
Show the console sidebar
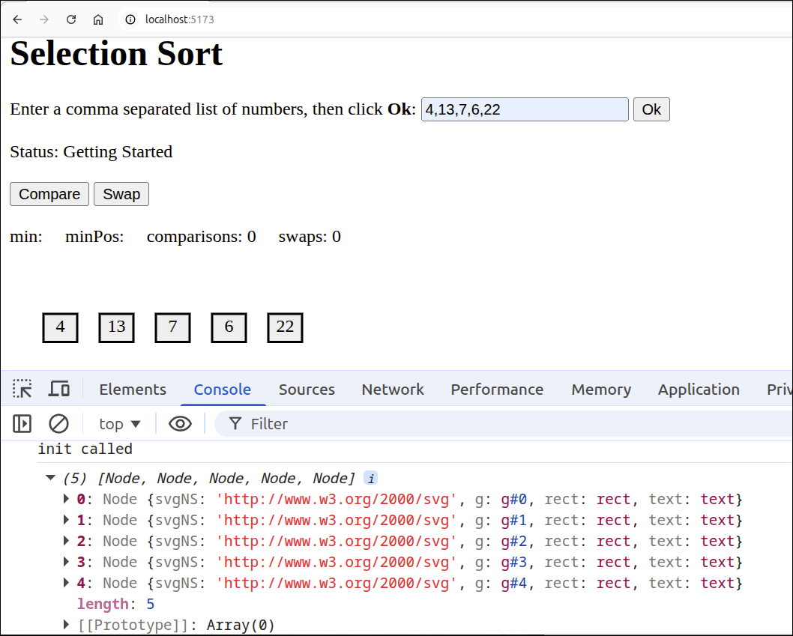(x=22, y=423)
